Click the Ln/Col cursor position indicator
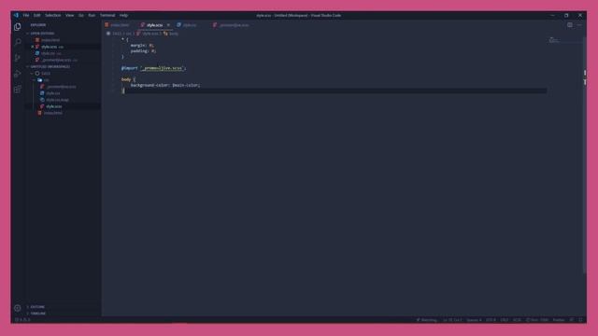598x336 pixels. click(x=452, y=319)
